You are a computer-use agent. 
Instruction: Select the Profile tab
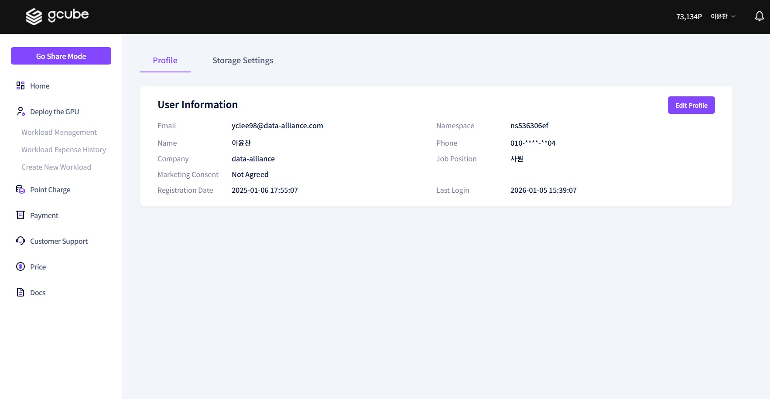[x=165, y=60]
